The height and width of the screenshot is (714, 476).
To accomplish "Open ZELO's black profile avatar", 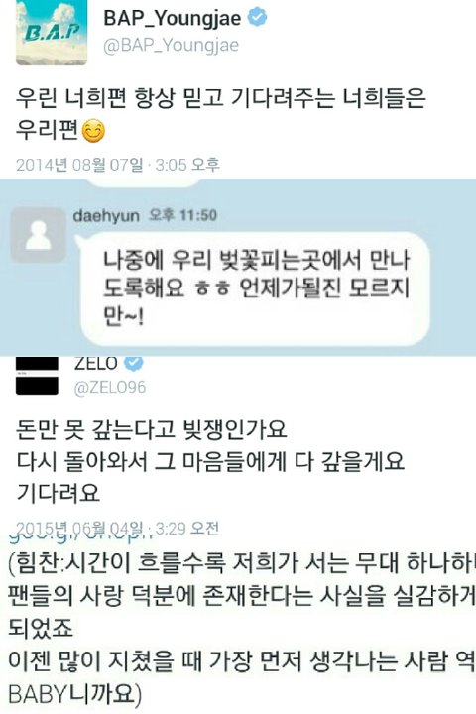I will tap(37, 376).
